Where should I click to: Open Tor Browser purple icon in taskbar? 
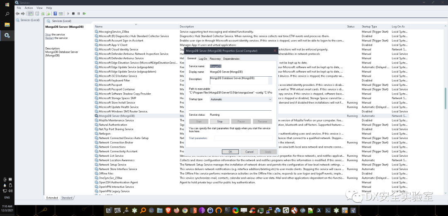[x=202, y=211]
